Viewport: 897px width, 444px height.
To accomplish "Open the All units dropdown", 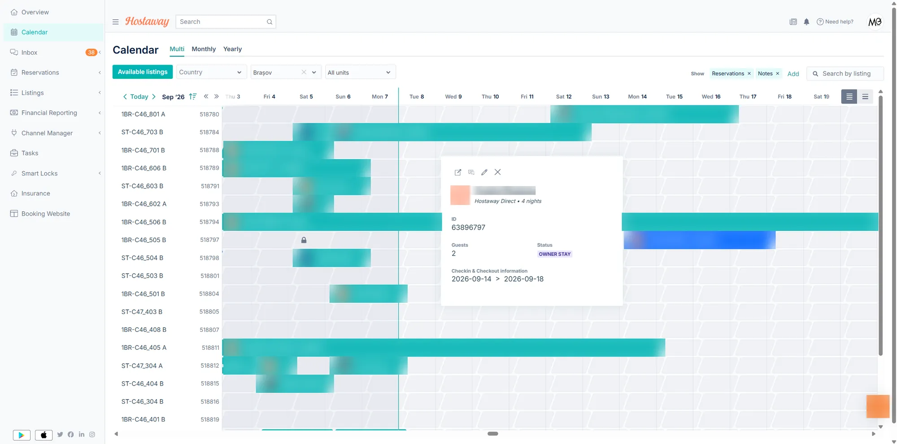I will pos(360,72).
